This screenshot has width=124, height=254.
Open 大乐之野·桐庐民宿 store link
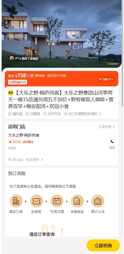[x=24, y=135]
